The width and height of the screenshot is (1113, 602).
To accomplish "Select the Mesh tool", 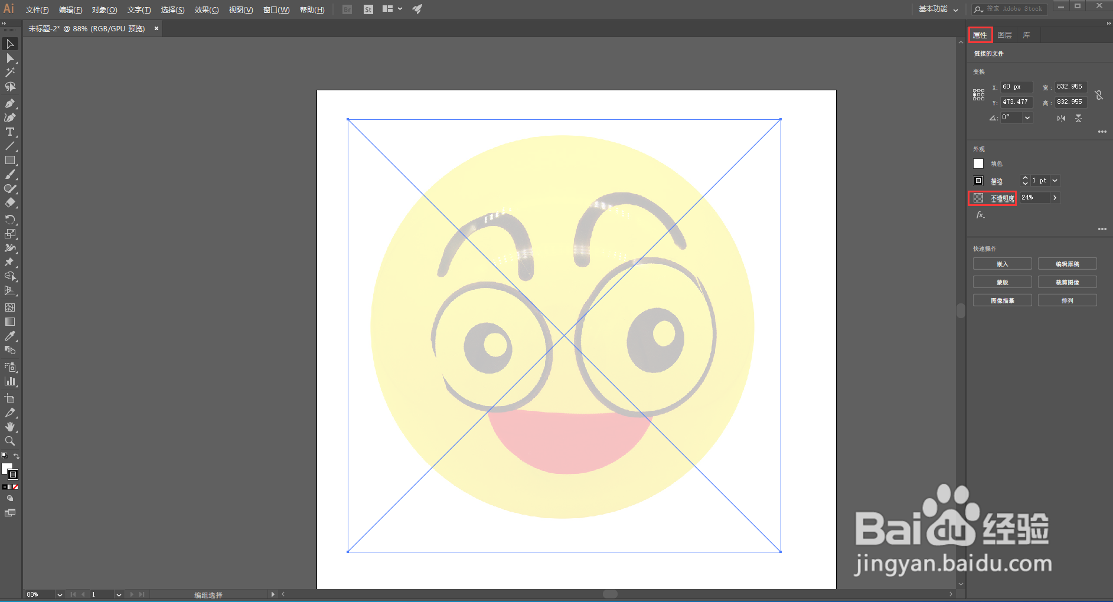I will 10,307.
